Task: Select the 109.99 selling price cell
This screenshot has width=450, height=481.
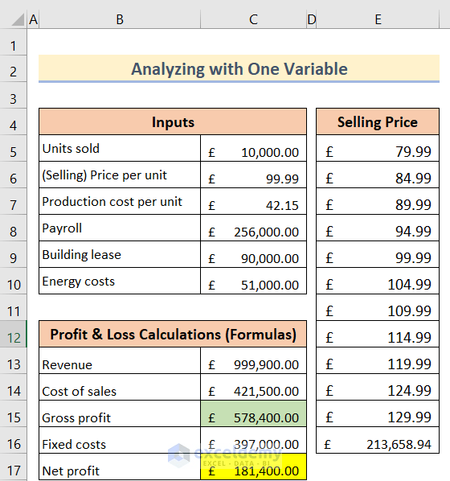Action: [x=378, y=307]
